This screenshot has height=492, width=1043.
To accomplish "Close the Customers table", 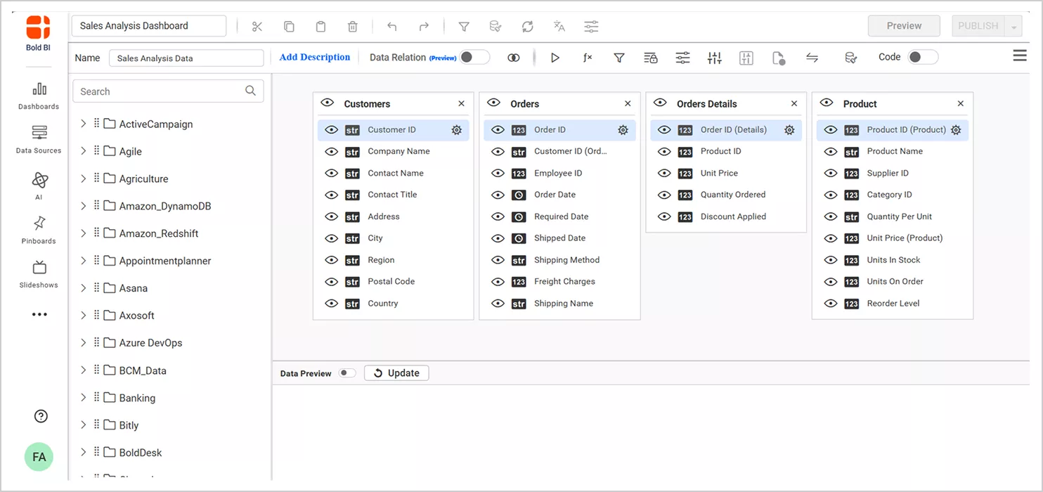I will pos(461,103).
